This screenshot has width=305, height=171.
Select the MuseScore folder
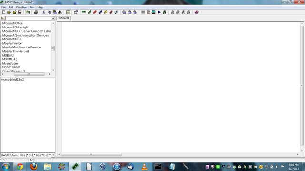point(10,63)
